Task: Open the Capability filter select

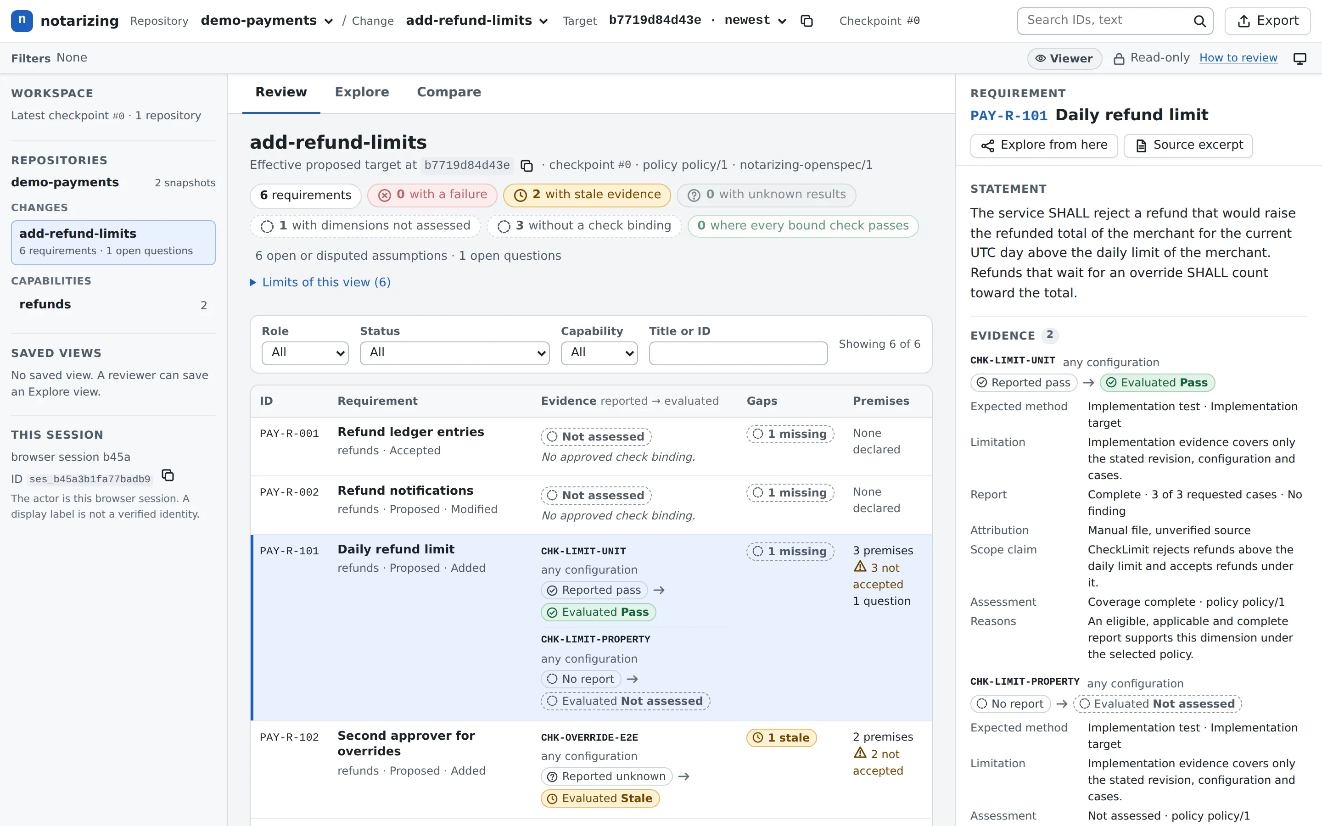Action: click(599, 353)
